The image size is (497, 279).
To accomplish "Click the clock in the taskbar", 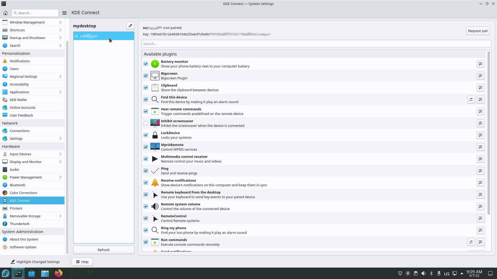I will tap(474, 273).
